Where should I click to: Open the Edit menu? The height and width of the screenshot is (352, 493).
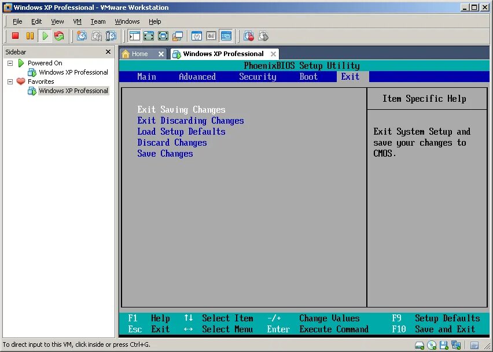point(36,21)
